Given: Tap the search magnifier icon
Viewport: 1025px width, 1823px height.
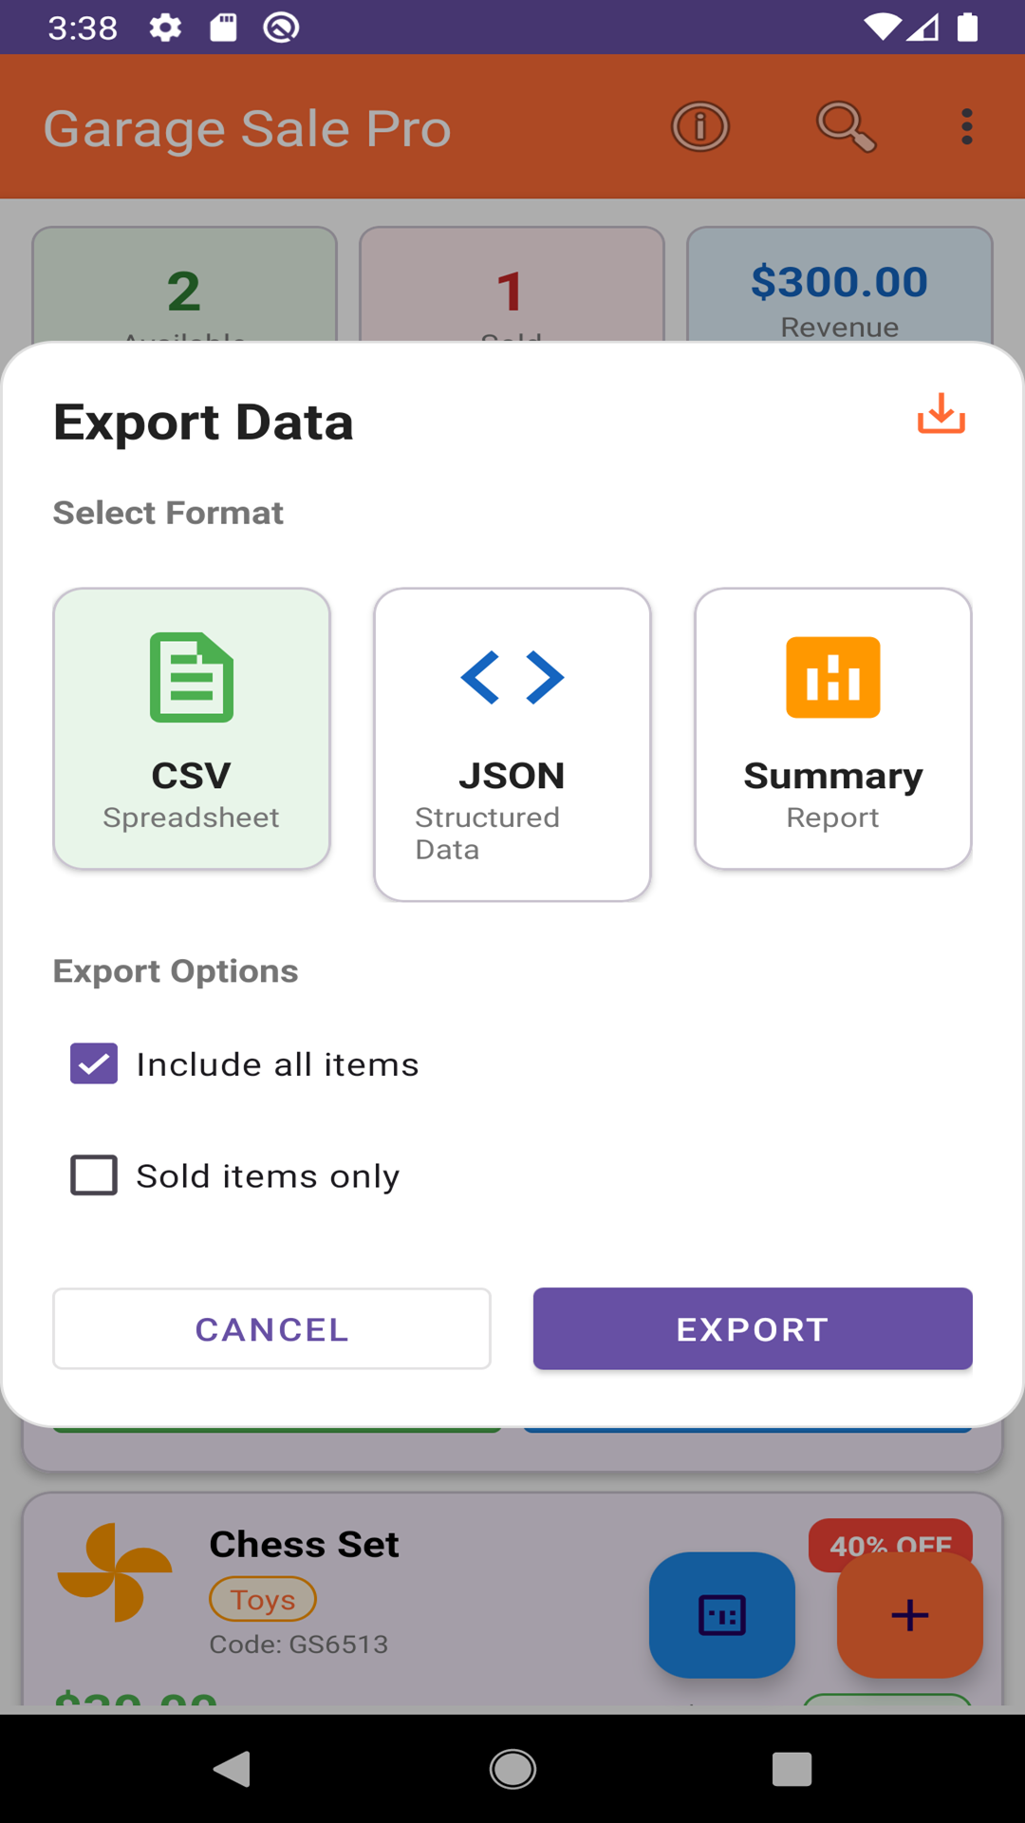Looking at the screenshot, I should tap(845, 126).
